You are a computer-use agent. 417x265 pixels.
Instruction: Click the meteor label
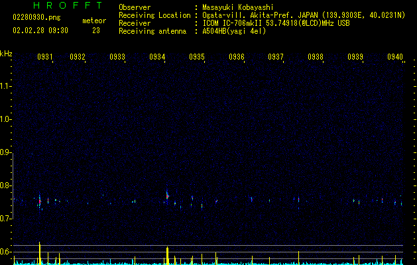[94, 21]
